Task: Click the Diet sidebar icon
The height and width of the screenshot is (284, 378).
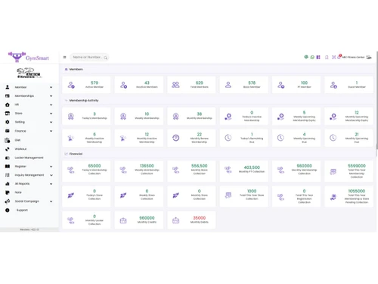Action: coord(8,140)
